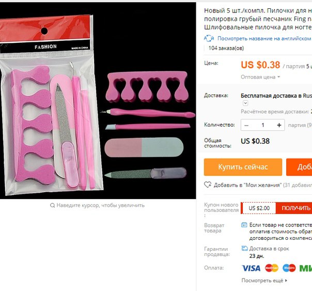Click the main product image

(98, 100)
